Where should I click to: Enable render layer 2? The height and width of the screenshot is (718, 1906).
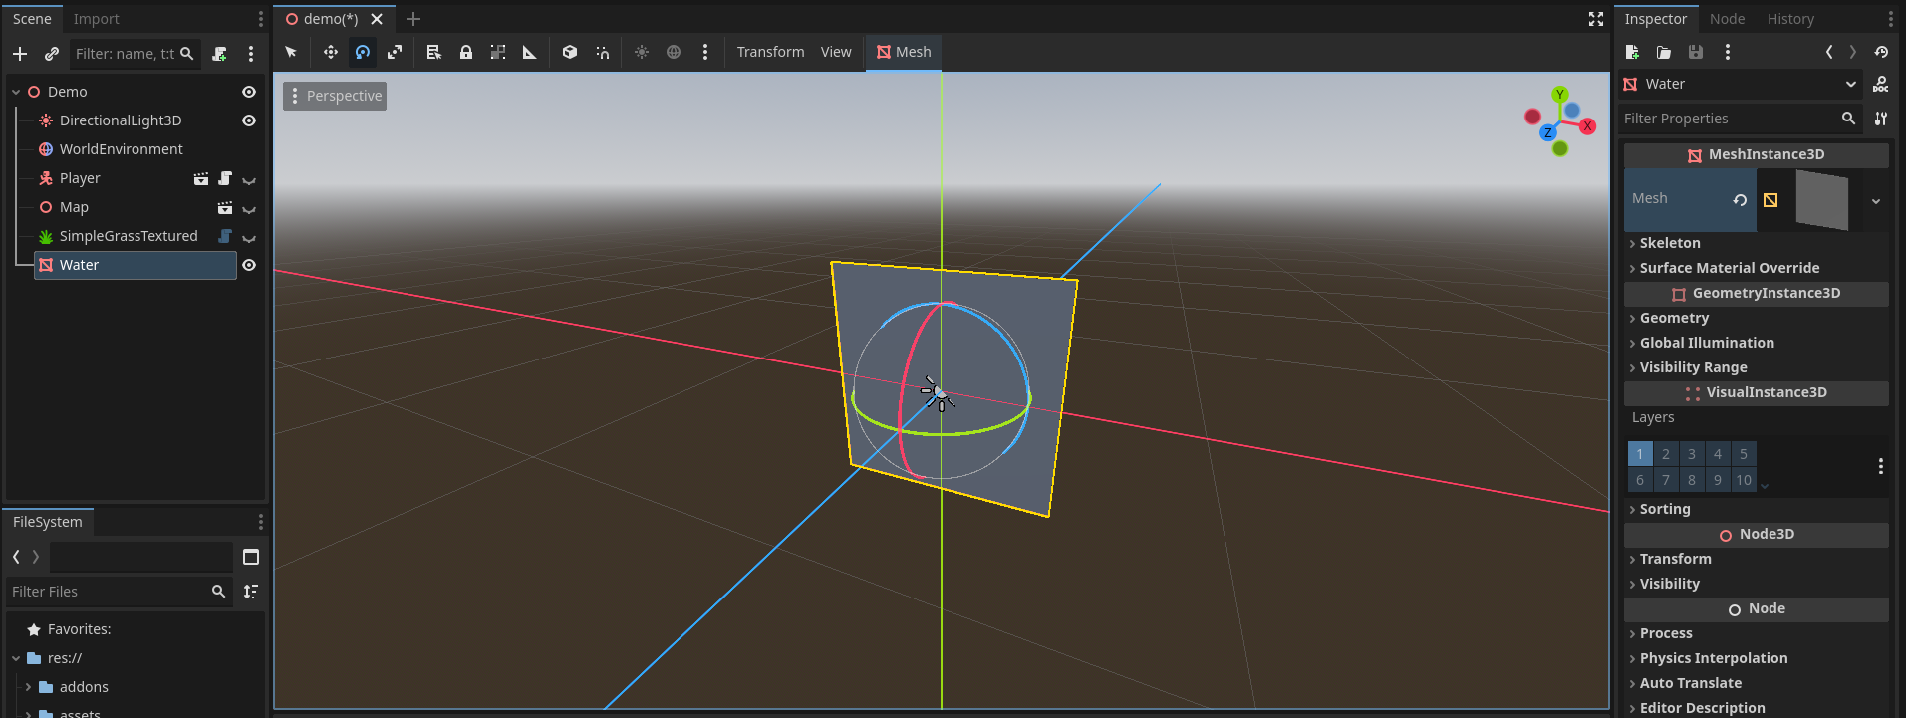[x=1665, y=454]
